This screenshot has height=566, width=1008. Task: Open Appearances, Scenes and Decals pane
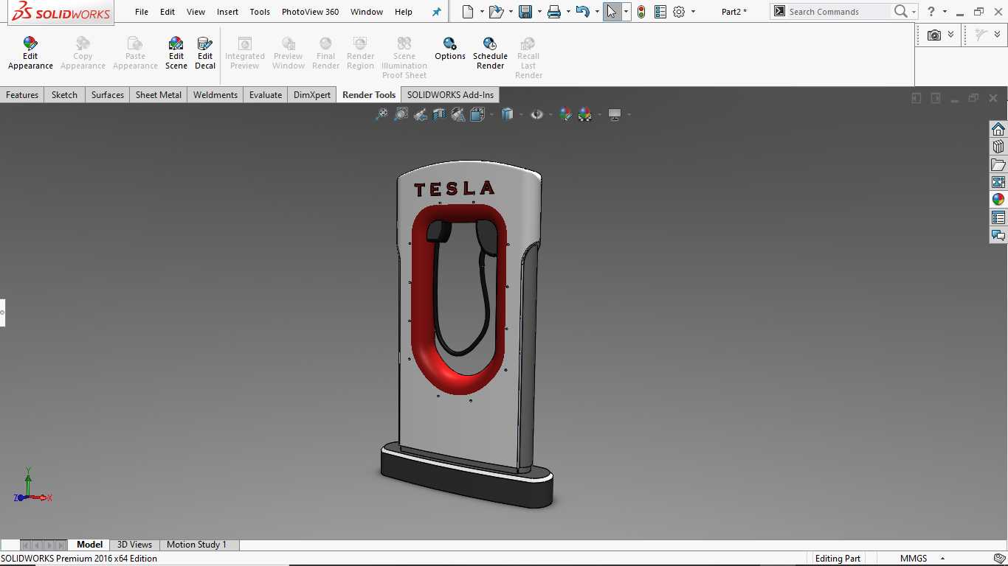(x=998, y=200)
